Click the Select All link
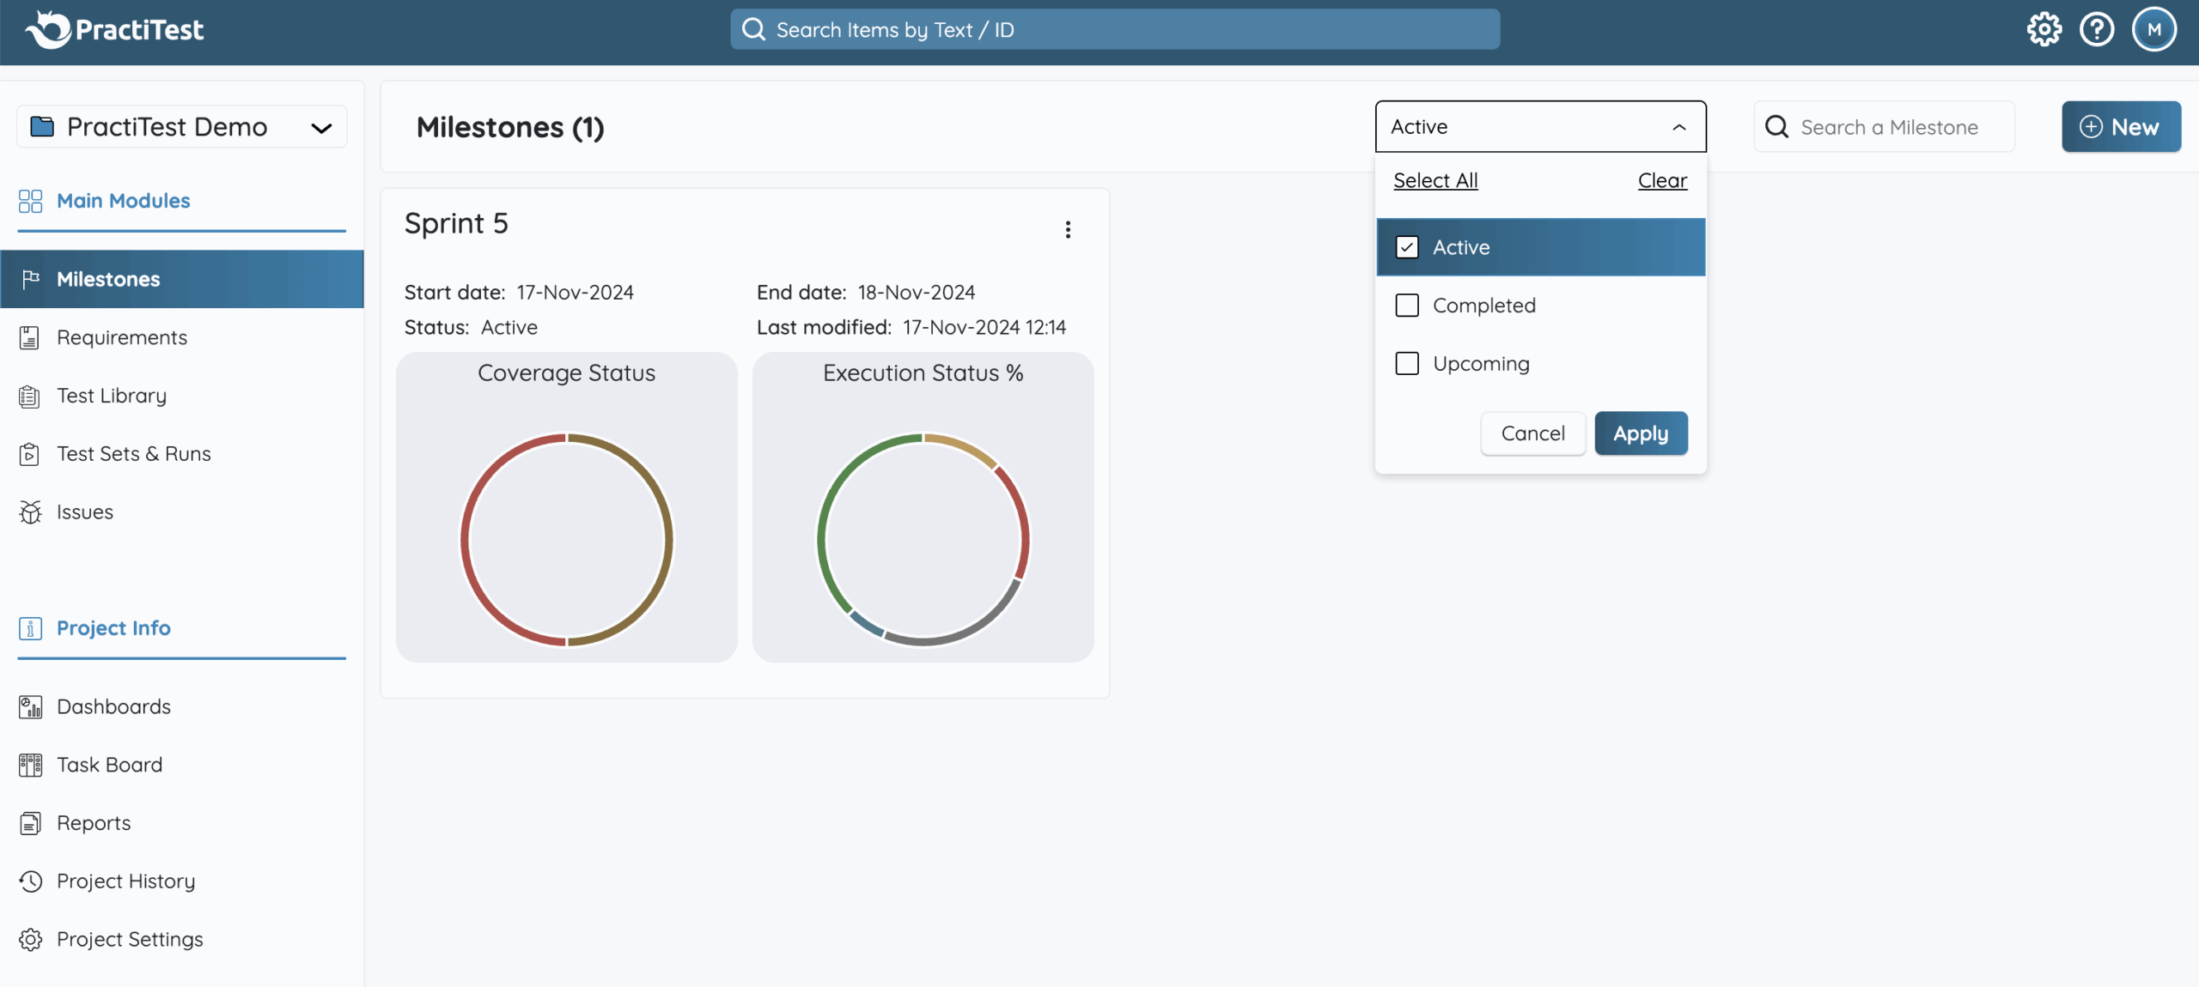The width and height of the screenshot is (2199, 987). point(1435,180)
